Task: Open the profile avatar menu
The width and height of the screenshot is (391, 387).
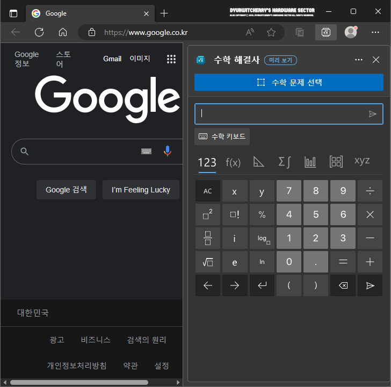Action: point(351,32)
